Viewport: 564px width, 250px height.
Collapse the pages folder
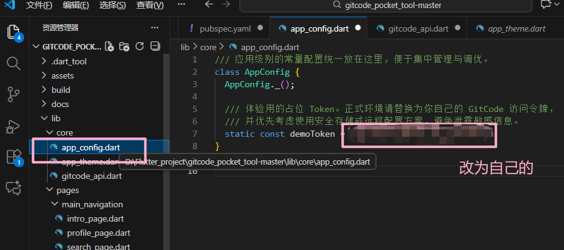pos(49,190)
